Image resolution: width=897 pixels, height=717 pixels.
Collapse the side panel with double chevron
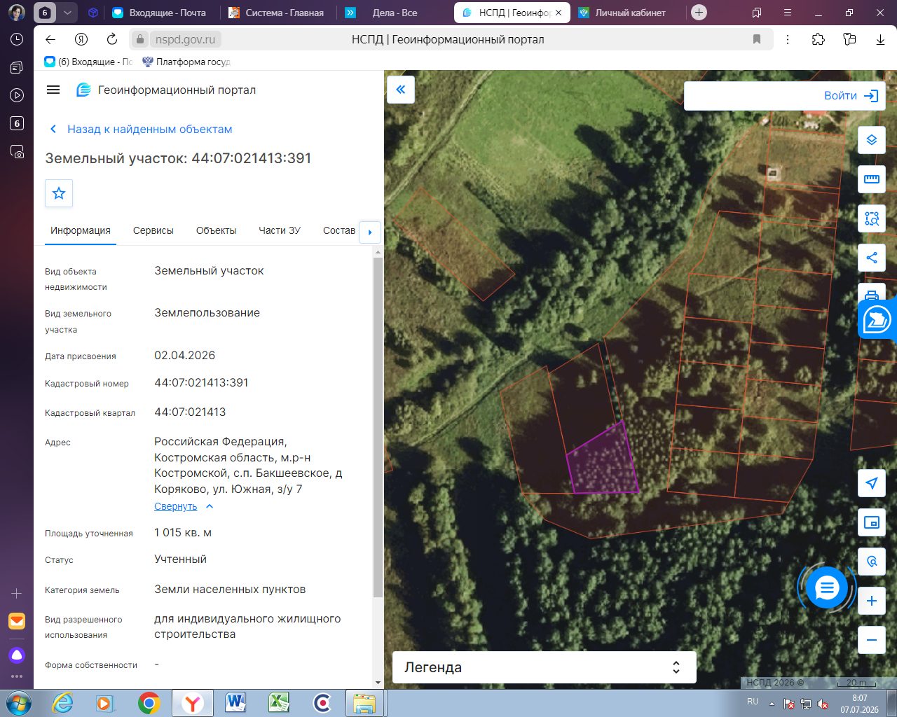pos(401,90)
